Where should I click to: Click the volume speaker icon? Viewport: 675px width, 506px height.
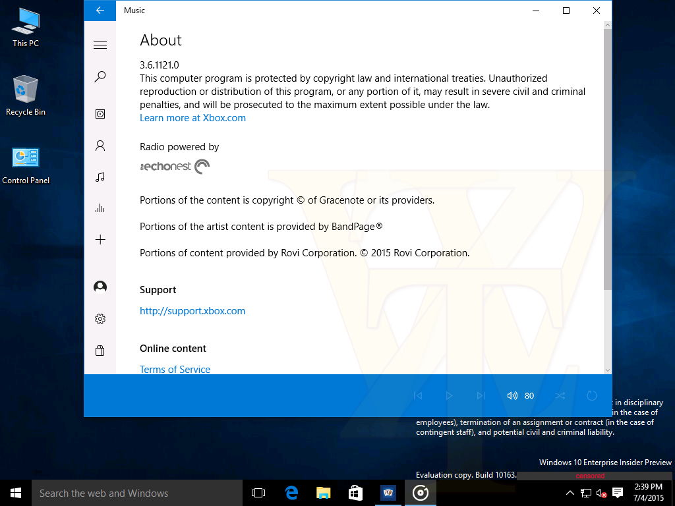(512, 395)
